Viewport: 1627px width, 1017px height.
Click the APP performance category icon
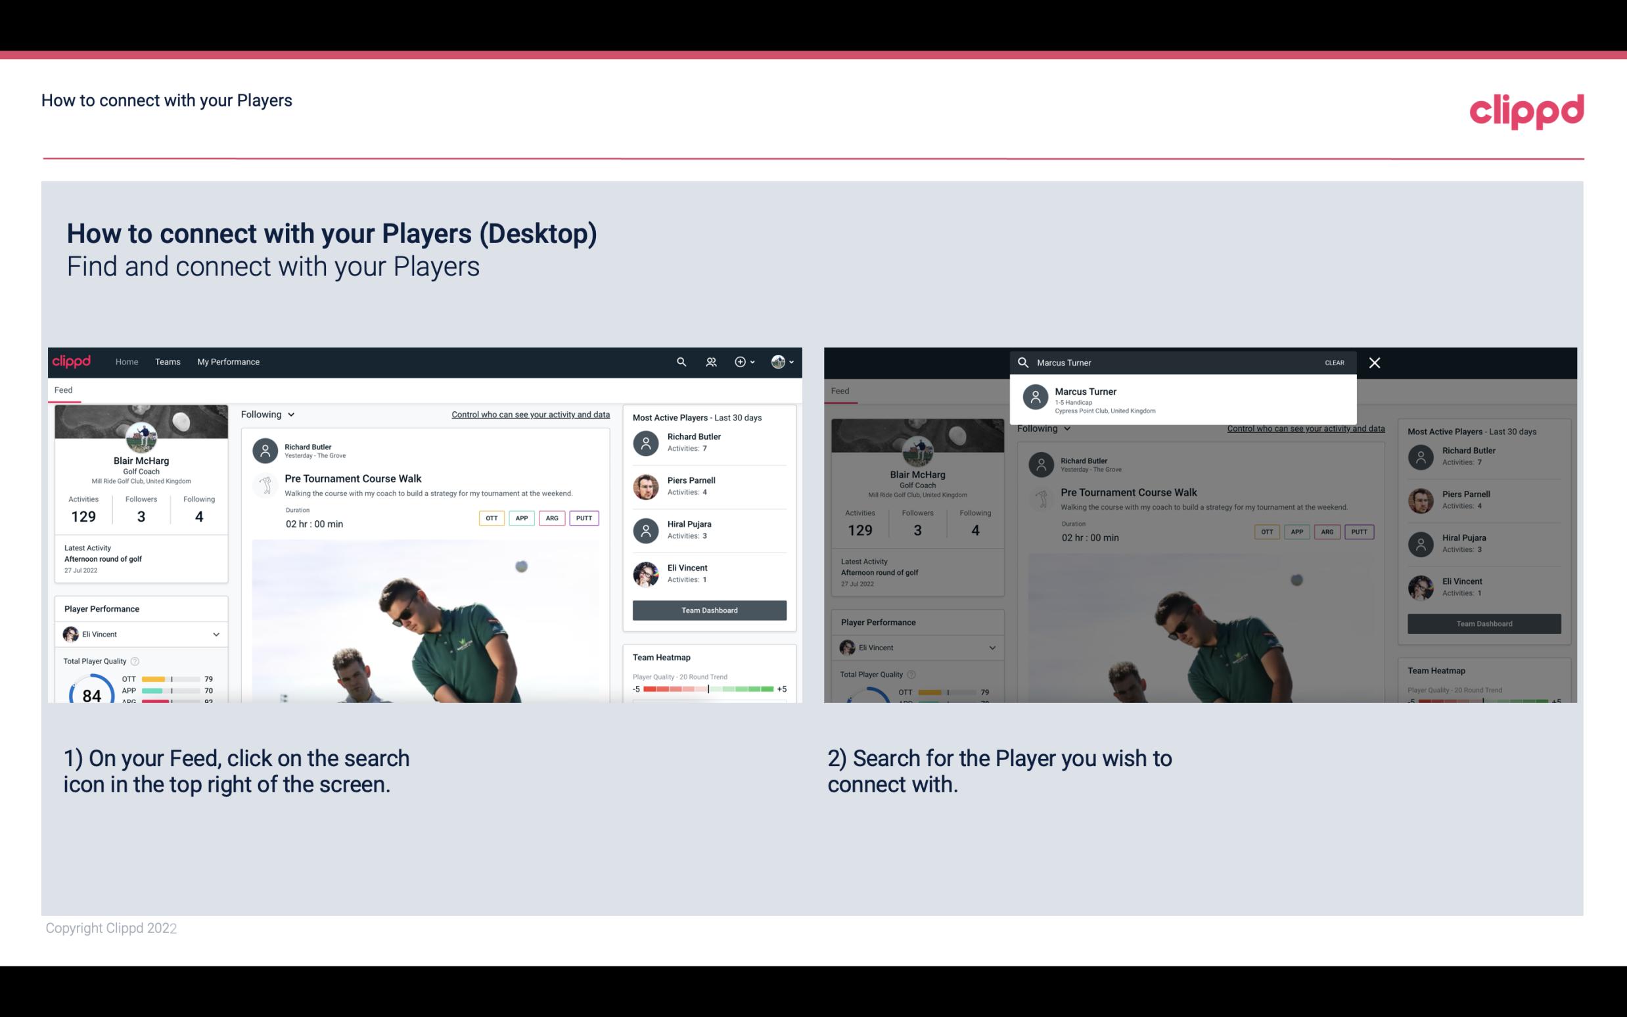click(520, 518)
